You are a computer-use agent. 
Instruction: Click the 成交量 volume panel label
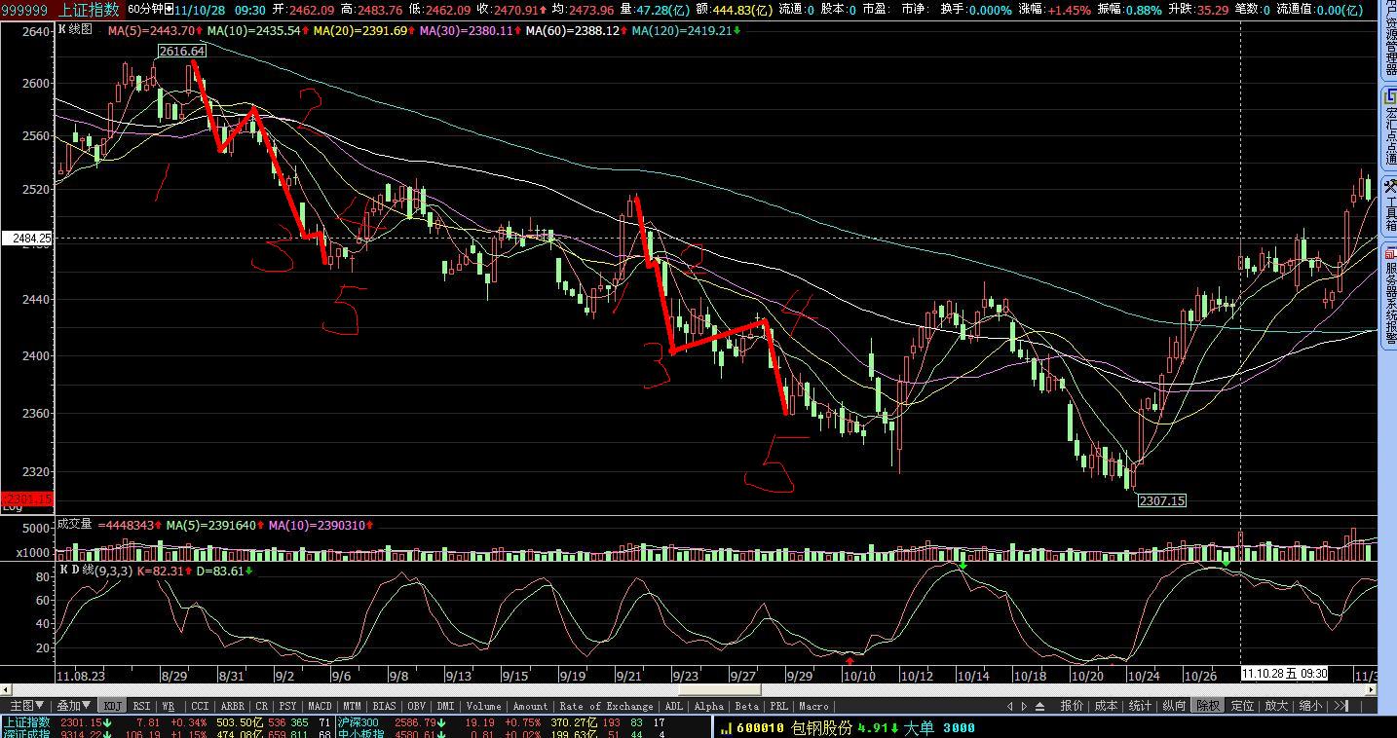[x=75, y=525]
